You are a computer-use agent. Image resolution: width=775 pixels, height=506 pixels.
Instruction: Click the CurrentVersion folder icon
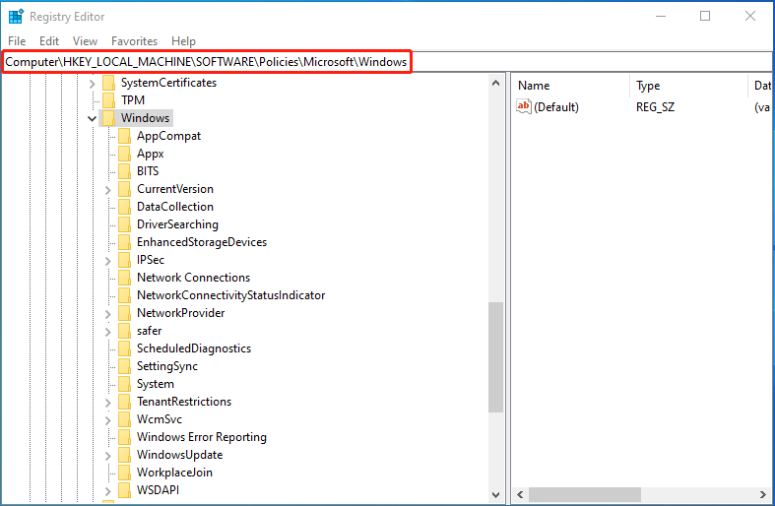click(x=124, y=189)
